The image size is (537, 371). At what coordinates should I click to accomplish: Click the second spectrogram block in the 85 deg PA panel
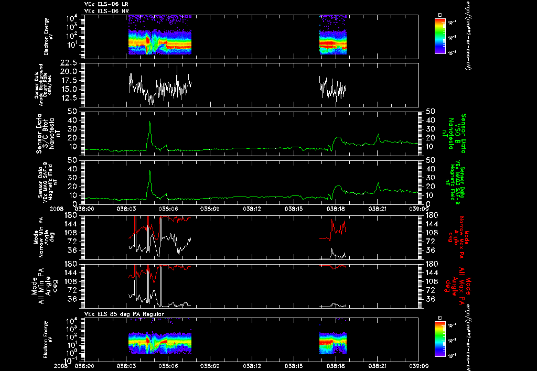333,343
